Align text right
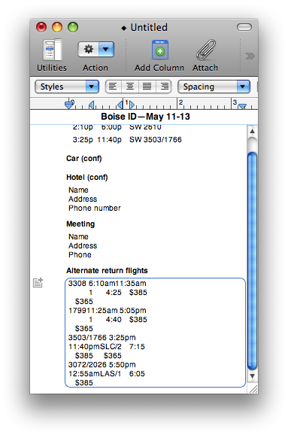288x435 pixels. [164, 87]
